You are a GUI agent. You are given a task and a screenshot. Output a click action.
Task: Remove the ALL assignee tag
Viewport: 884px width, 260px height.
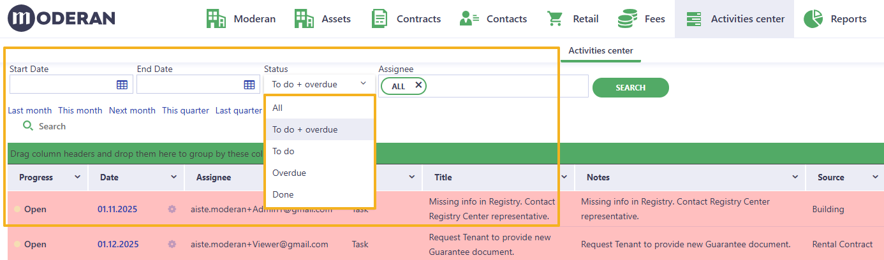click(418, 85)
